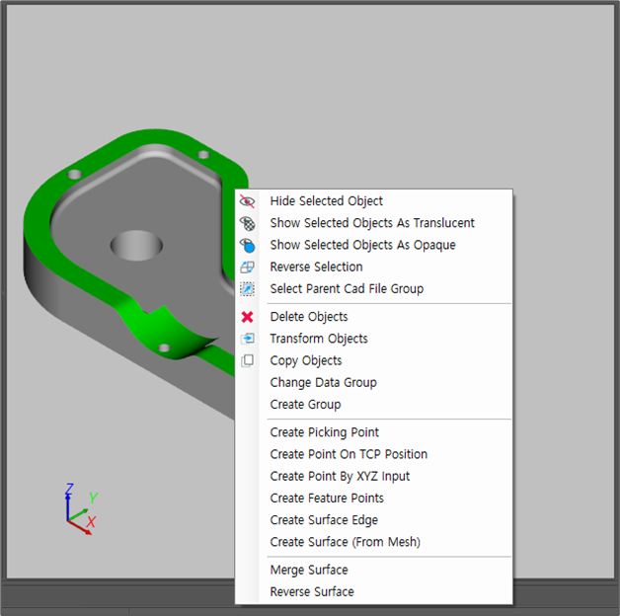Viewport: 620px width, 616px height.
Task: Select Merge Surface menu item
Action: click(x=308, y=570)
